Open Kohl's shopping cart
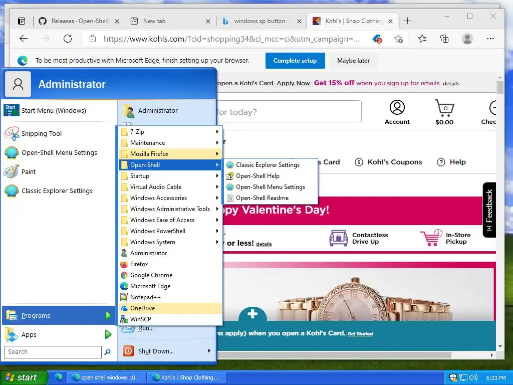The image size is (513, 385). tap(444, 112)
